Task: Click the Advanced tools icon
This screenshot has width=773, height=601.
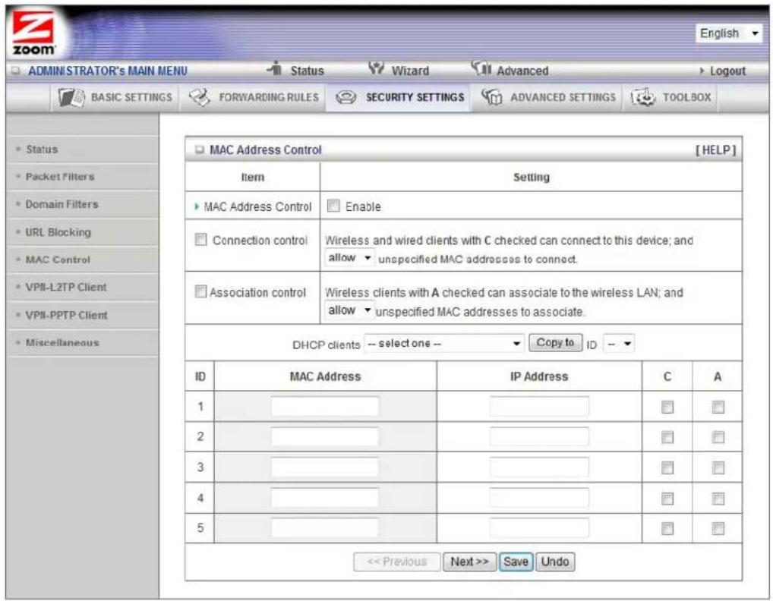Action: (481, 68)
